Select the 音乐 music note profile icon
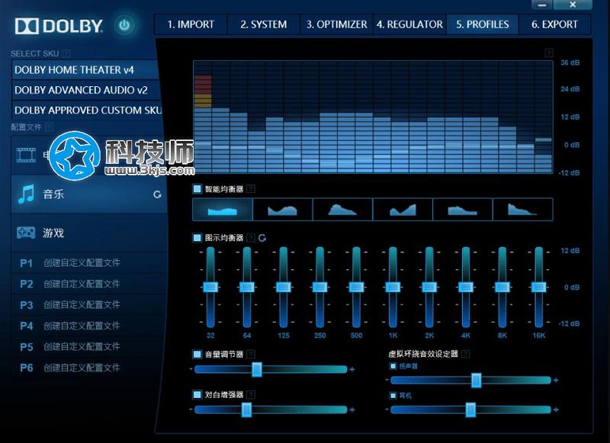610x443 pixels. point(26,194)
